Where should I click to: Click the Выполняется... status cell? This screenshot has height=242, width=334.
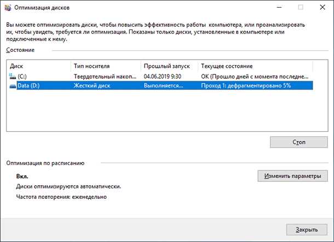coord(163,86)
